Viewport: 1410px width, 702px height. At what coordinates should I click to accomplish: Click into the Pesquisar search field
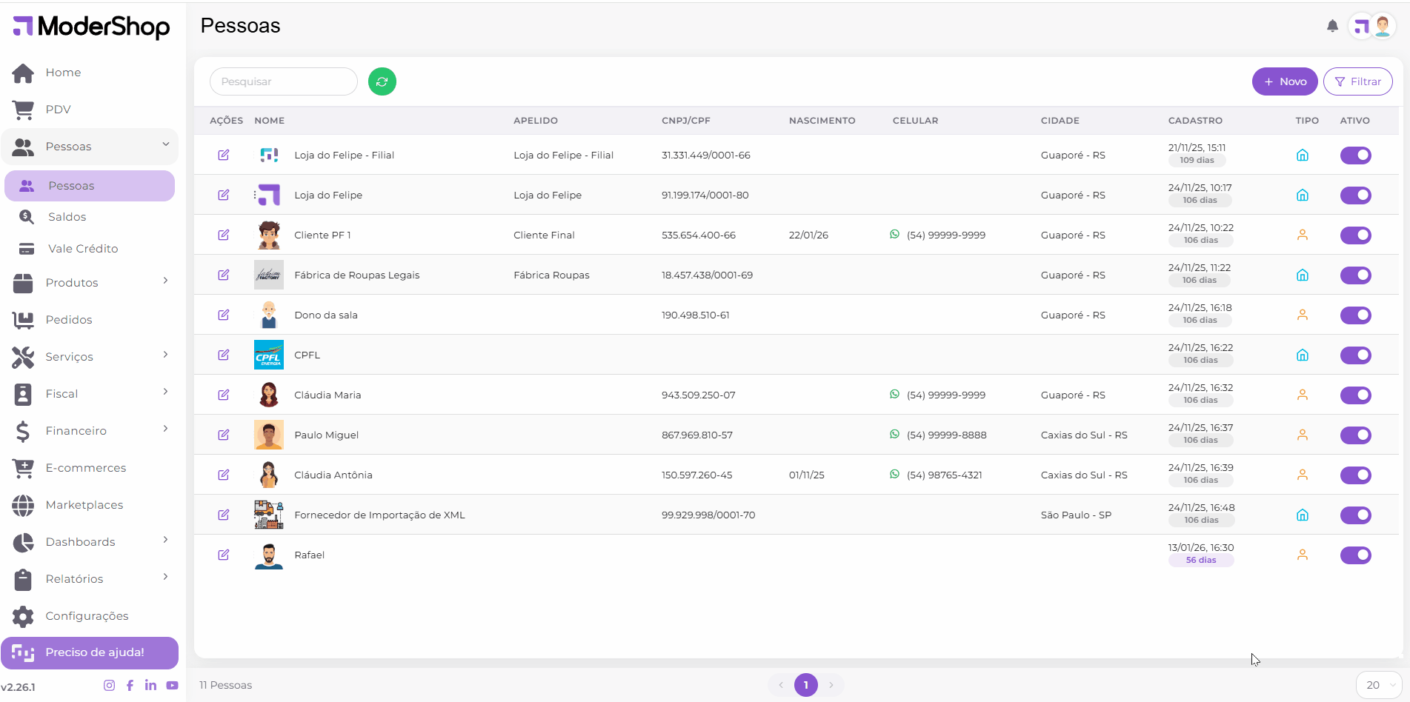[x=283, y=81]
